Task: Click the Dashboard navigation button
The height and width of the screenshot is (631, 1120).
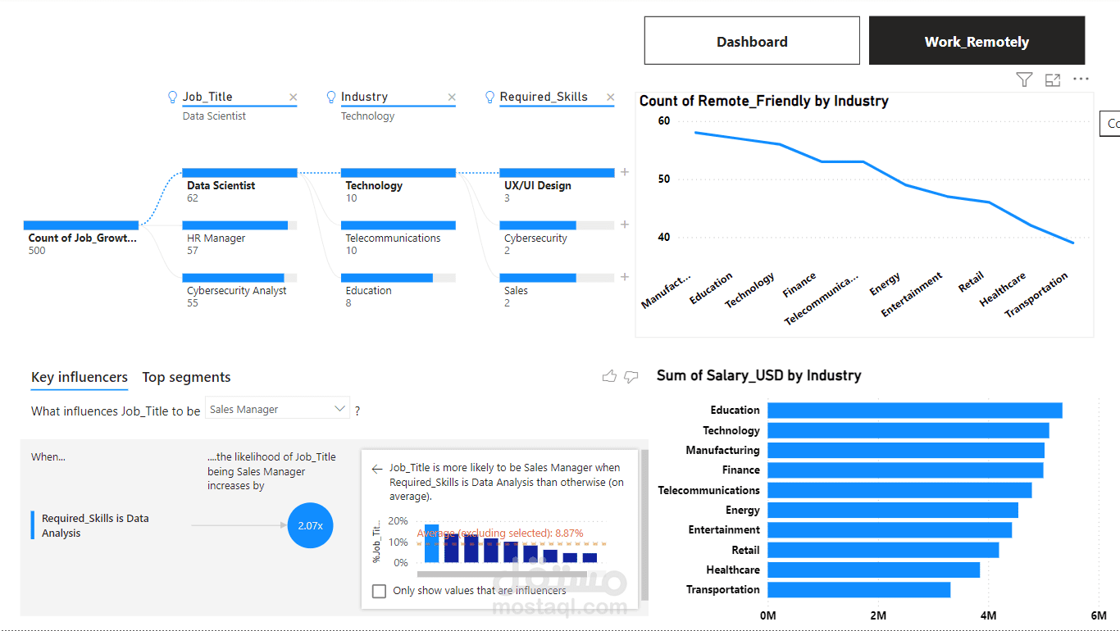Action: (x=752, y=41)
